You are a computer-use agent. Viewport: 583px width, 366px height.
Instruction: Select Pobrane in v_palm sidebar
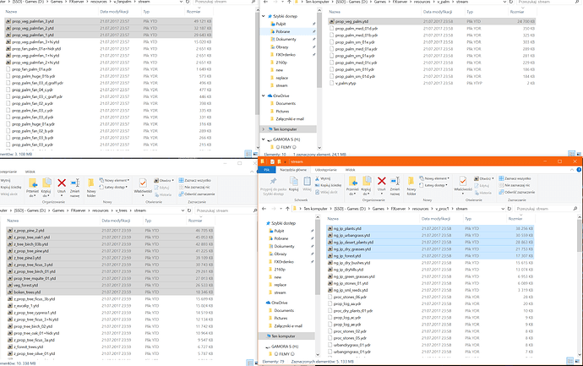point(283,31)
